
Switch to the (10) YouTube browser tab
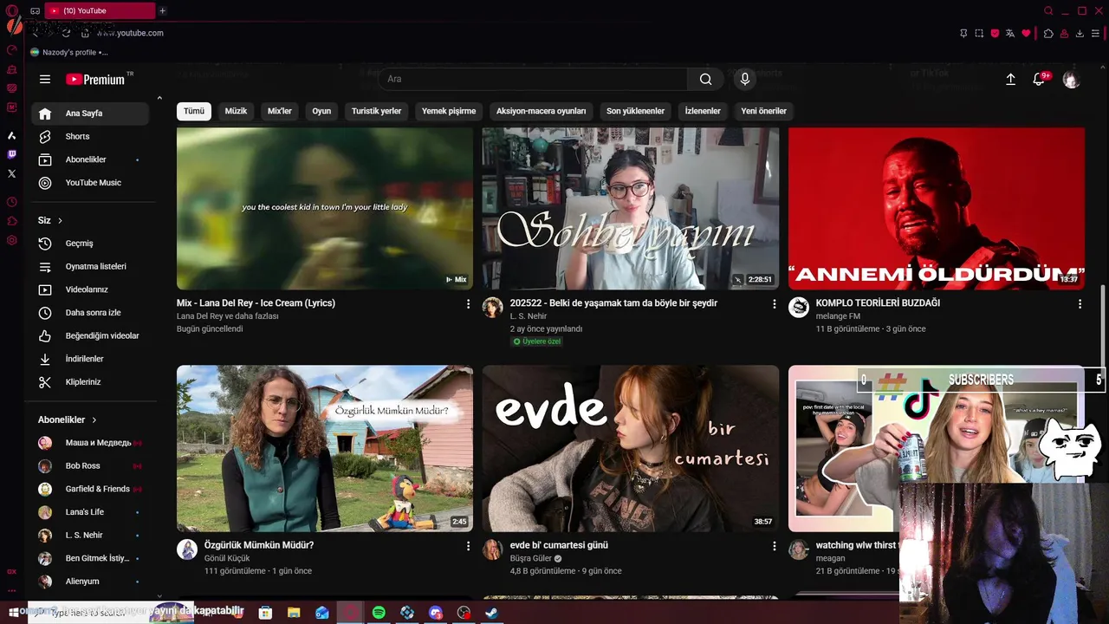pos(99,11)
